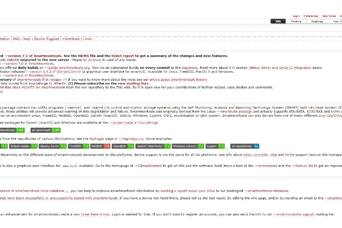Viewport: 342px width, 228px height.
Task: Open the Timeline tab
Action: (x=296, y=21)
